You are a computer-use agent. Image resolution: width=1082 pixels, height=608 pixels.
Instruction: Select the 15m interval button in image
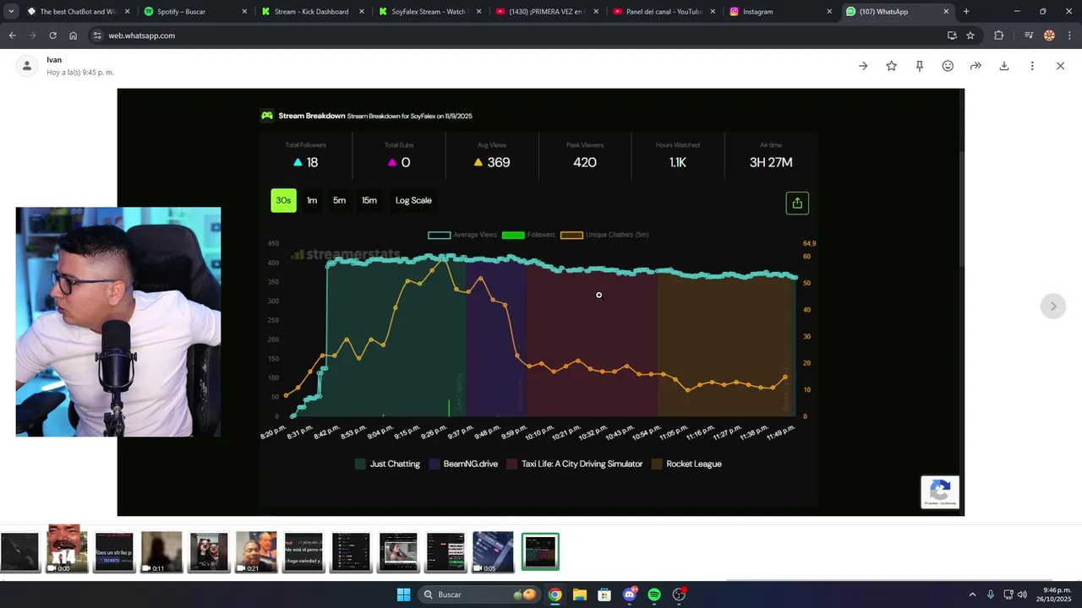click(369, 200)
